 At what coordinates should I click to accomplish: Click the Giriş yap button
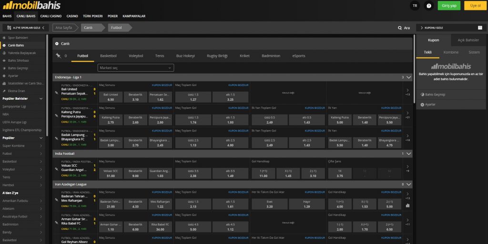[449, 6]
